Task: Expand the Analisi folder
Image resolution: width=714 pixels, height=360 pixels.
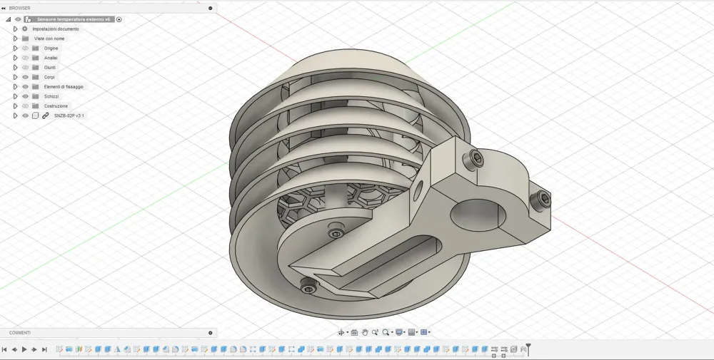Action: pos(16,58)
